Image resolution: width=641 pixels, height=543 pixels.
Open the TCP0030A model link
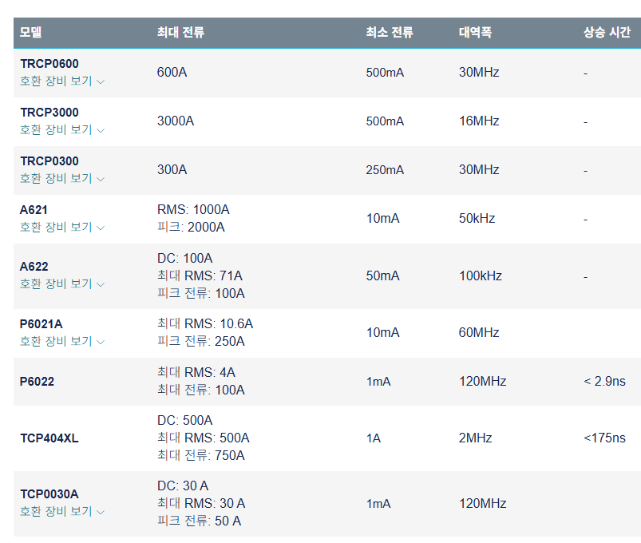[49, 494]
